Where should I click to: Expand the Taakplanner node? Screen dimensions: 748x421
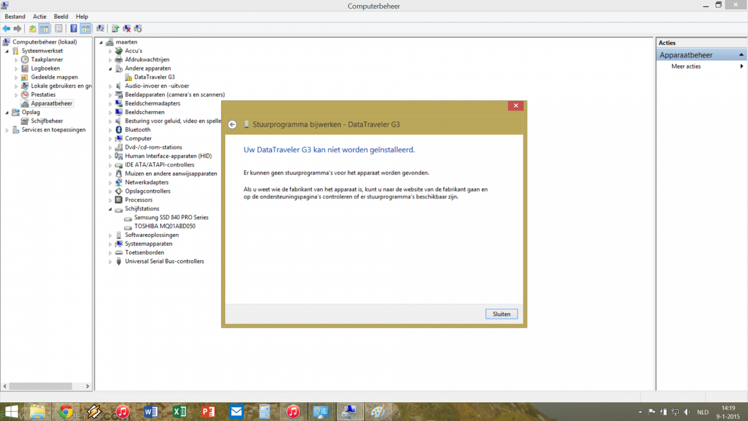(x=16, y=59)
